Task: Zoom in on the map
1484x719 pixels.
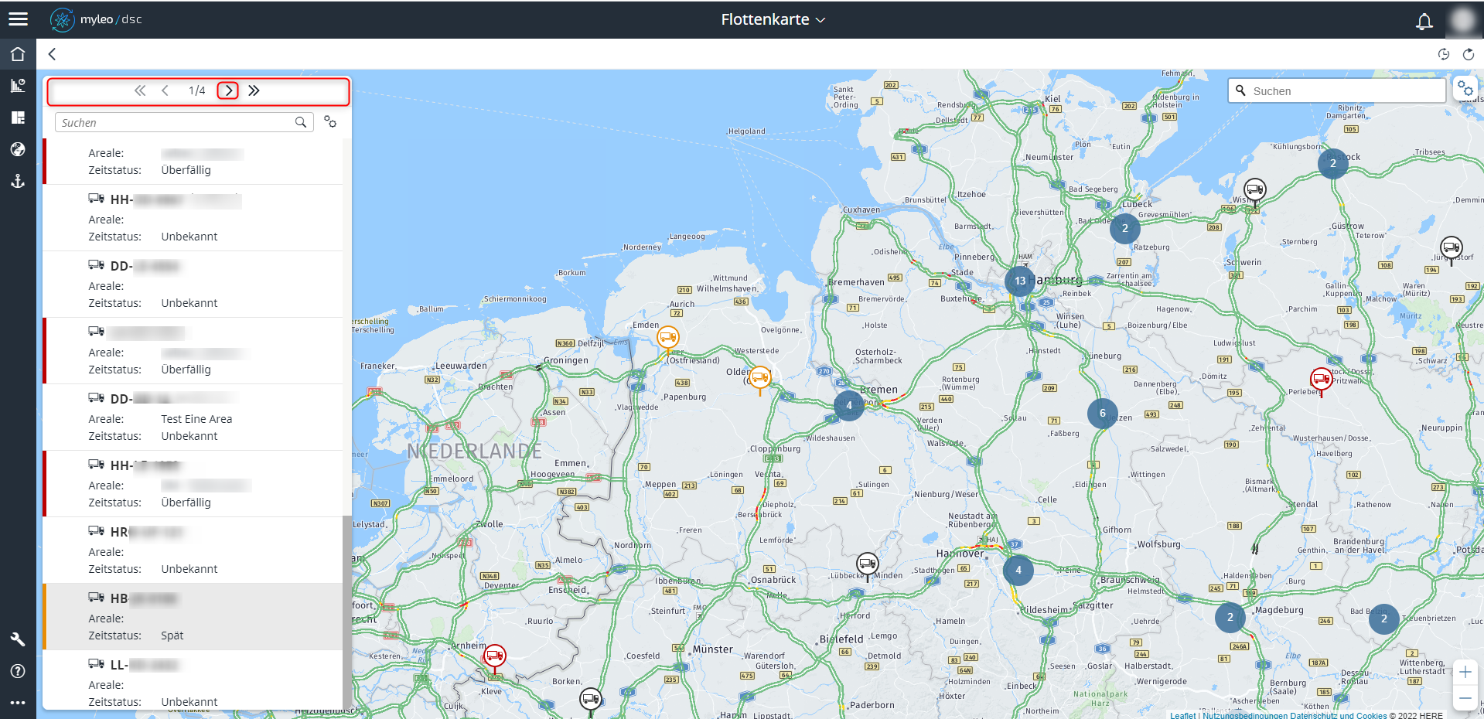Action: [x=1465, y=672]
